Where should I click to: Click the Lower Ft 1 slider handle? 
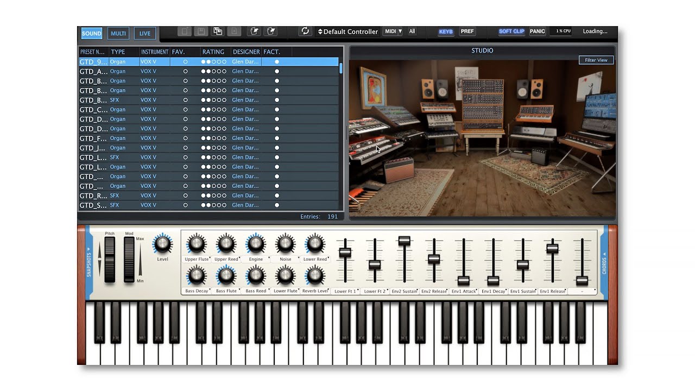pos(345,253)
